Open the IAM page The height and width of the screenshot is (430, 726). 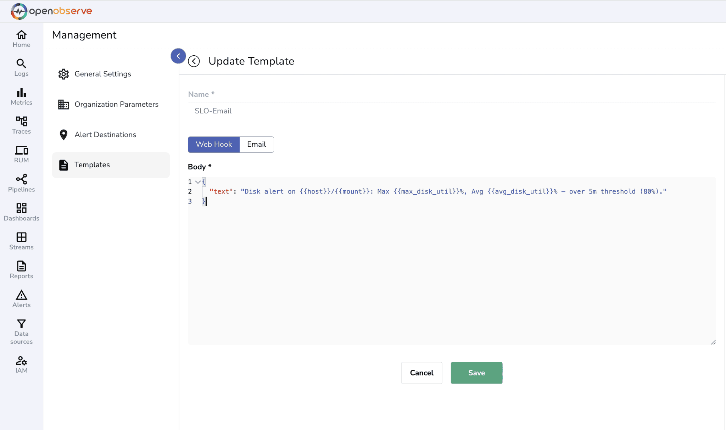pyautogui.click(x=21, y=365)
